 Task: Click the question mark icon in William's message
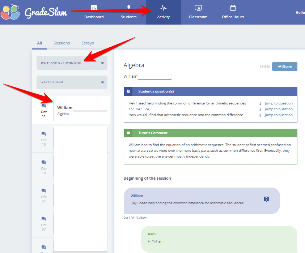[x=267, y=199]
